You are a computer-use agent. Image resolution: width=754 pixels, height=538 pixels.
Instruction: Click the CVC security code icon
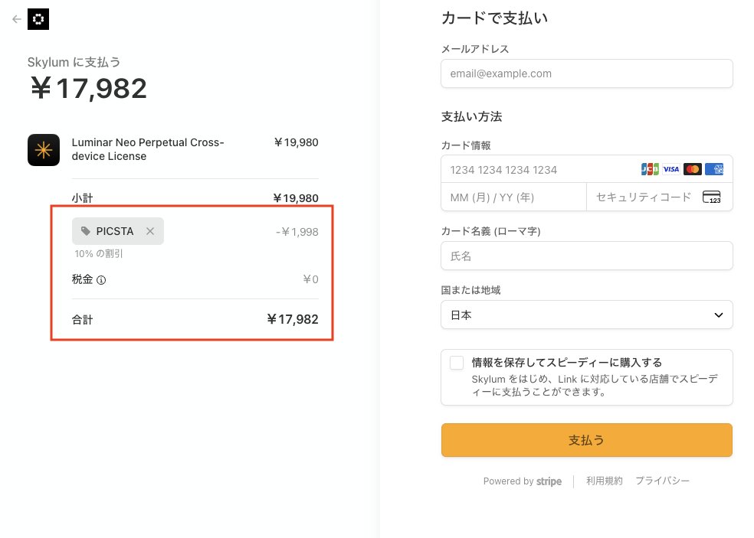coord(711,197)
